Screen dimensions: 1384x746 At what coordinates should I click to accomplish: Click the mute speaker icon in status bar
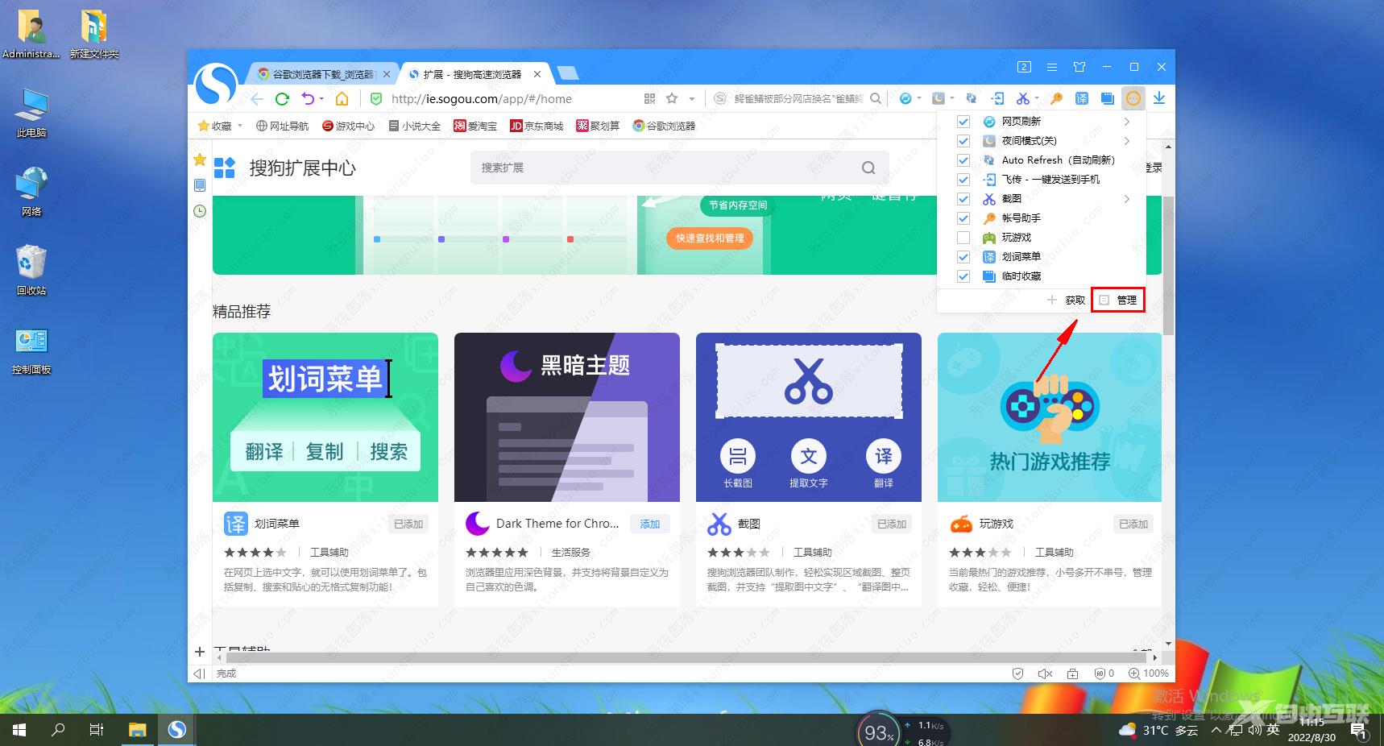tap(1045, 673)
